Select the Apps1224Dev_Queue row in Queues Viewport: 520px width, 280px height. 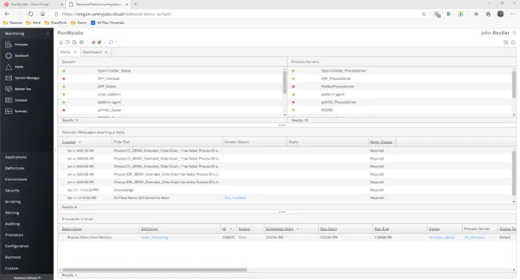tap(171, 70)
